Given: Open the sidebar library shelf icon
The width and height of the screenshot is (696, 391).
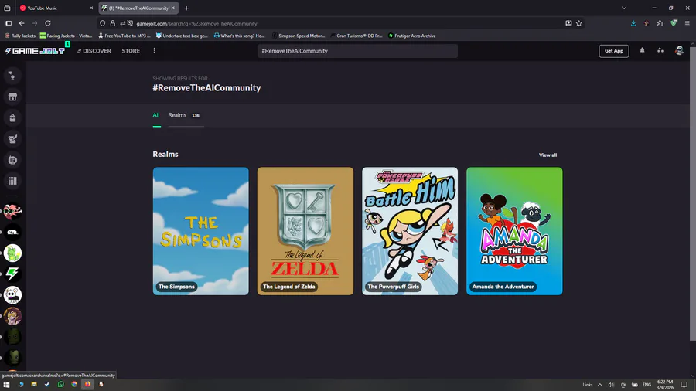Looking at the screenshot, I should pyautogui.click(x=12, y=181).
